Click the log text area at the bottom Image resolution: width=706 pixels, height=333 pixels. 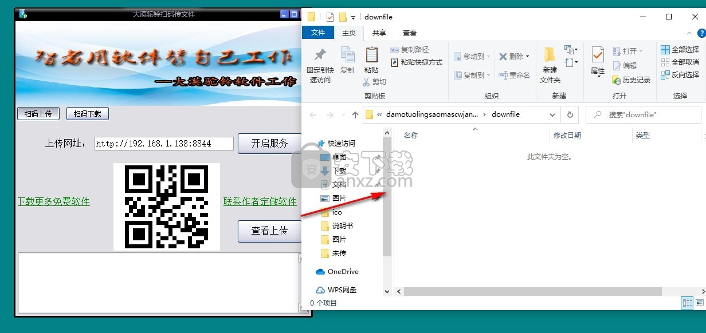click(x=159, y=283)
